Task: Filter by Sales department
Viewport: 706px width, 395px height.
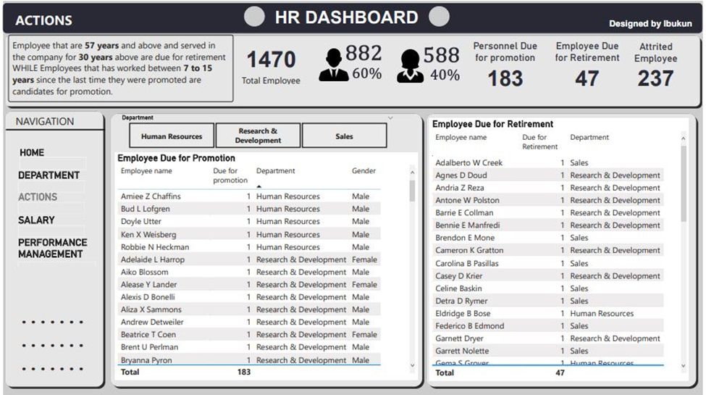Action: 345,136
